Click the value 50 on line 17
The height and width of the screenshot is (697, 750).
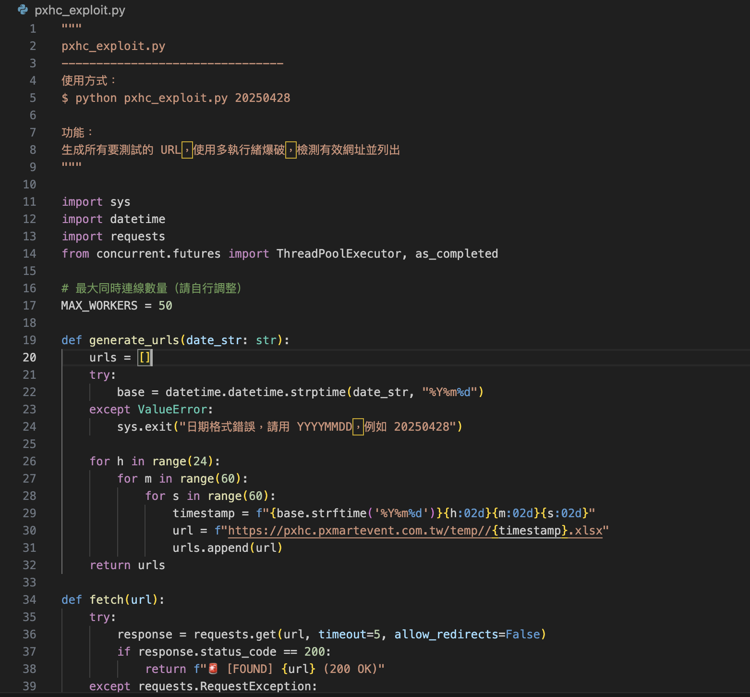(x=165, y=306)
